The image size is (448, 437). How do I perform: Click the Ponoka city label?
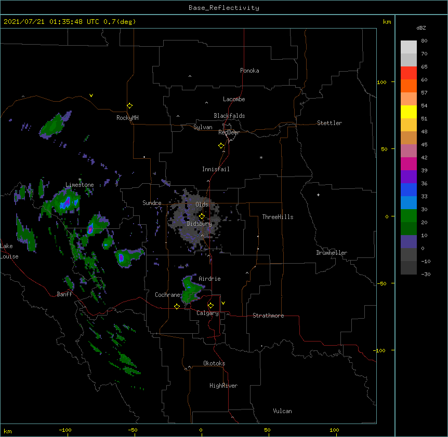point(249,71)
